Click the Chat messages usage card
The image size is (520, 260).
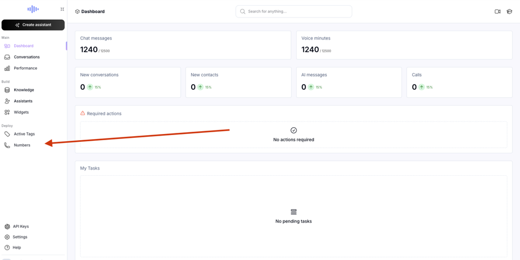tap(183, 45)
